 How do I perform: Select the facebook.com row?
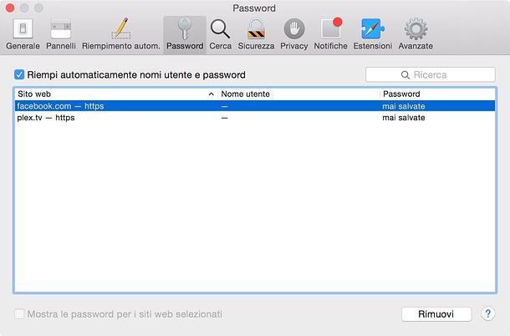(x=255, y=106)
